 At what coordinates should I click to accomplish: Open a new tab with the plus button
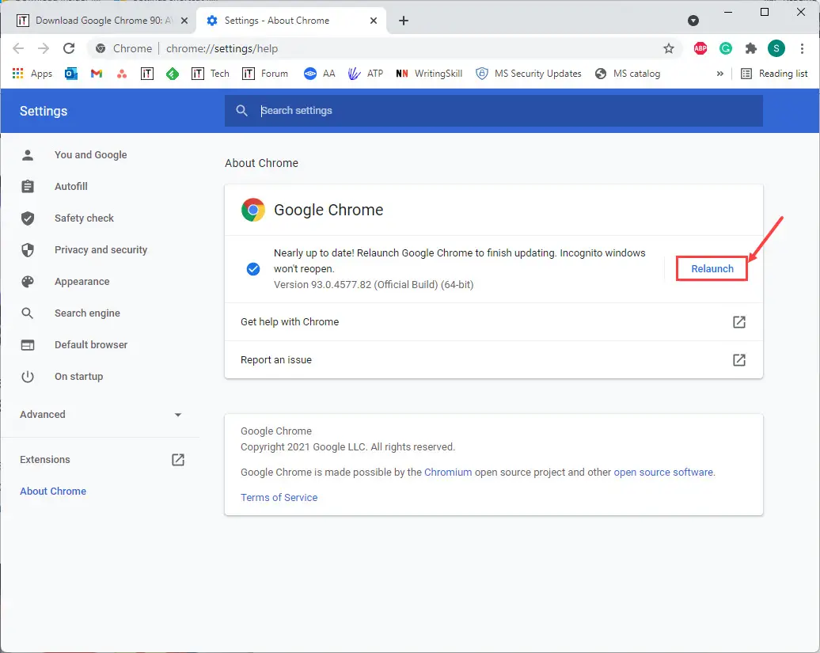click(404, 21)
